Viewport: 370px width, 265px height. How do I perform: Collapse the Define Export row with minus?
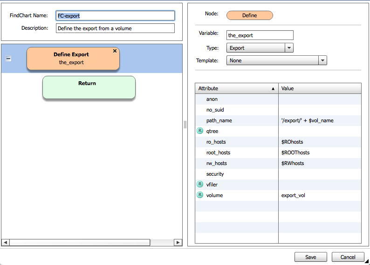pyautogui.click(x=8, y=59)
